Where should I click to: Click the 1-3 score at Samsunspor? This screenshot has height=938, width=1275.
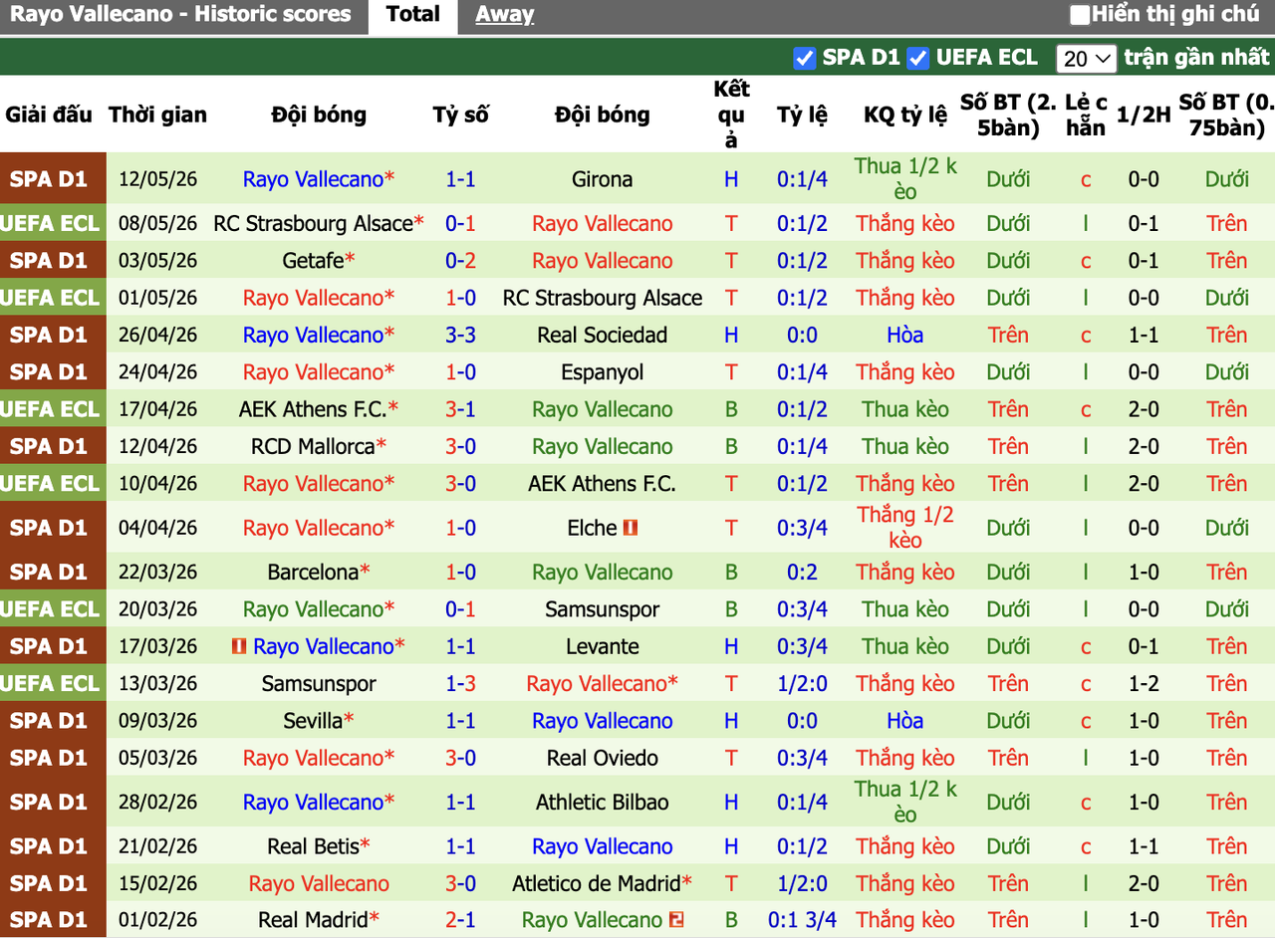point(460,684)
